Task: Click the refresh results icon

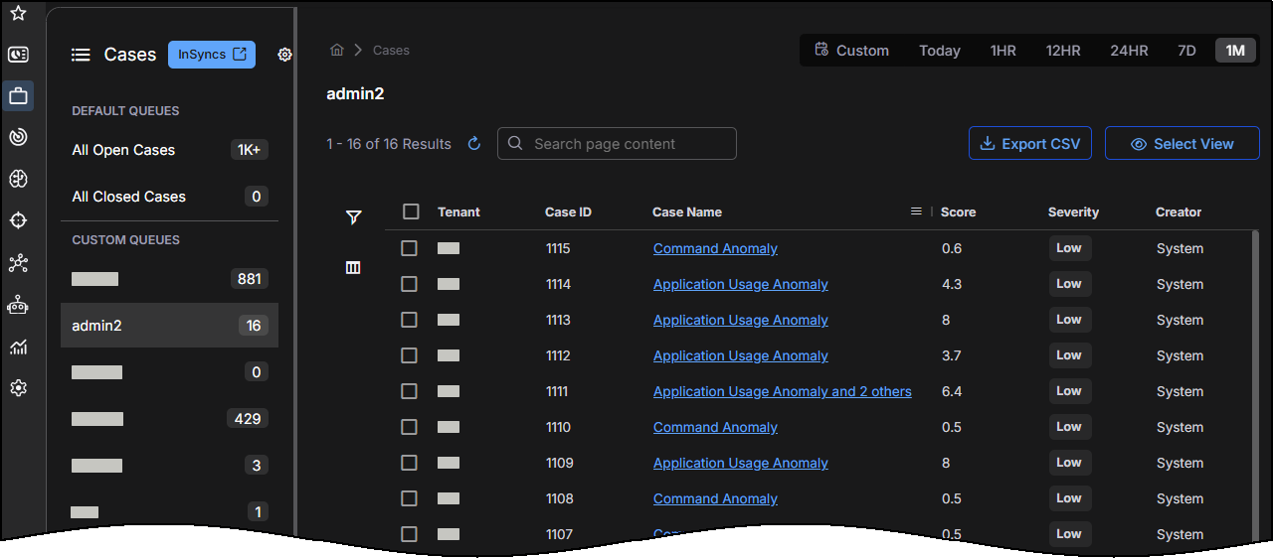Action: click(x=474, y=144)
